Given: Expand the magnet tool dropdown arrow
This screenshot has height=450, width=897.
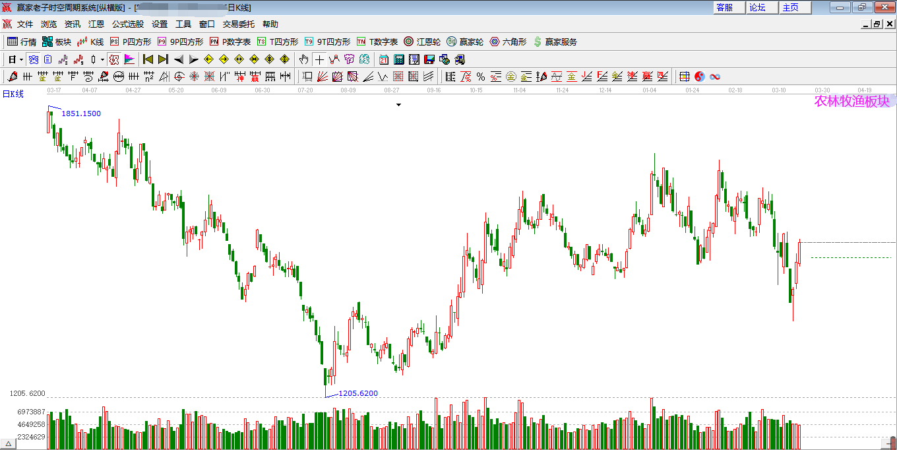Looking at the screenshot, I should tap(102, 59).
